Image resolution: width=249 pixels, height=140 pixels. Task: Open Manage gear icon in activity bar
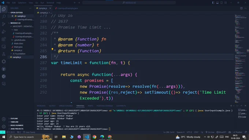click(x=4, y=126)
